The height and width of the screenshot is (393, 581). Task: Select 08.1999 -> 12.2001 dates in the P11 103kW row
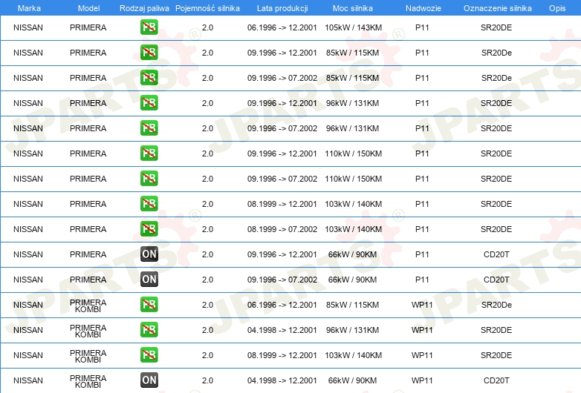pyautogui.click(x=282, y=204)
